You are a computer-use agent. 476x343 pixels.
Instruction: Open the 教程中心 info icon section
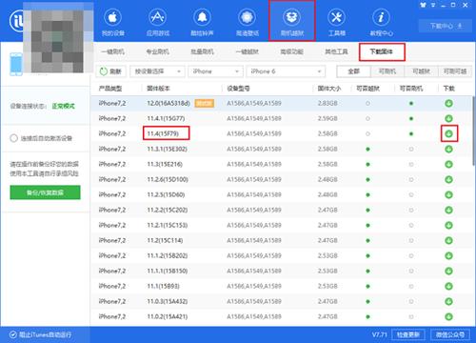[x=381, y=22]
